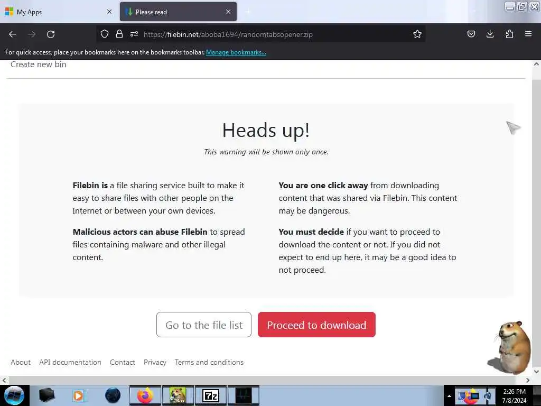Click the Proceed to download button
Viewport: 541px width, 406px height.
[316, 325]
